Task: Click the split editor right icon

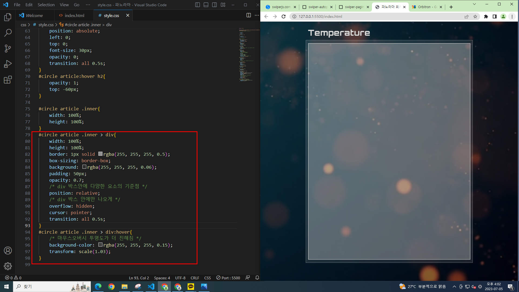Action: pyautogui.click(x=249, y=15)
